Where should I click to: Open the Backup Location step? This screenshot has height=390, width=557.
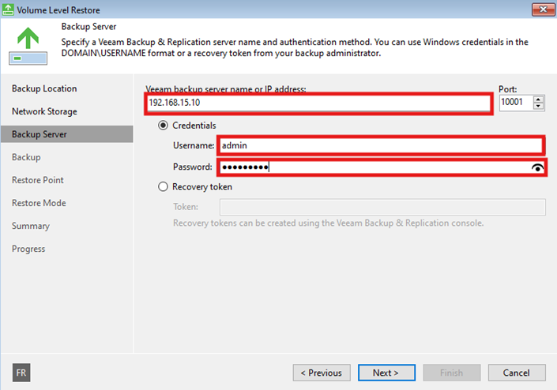point(44,88)
